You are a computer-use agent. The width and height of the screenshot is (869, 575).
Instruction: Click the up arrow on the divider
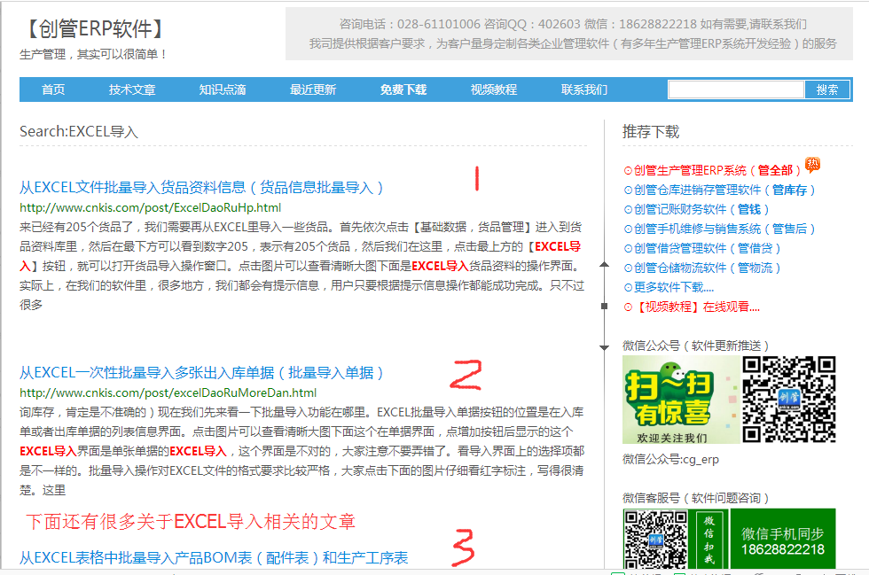pos(604,265)
